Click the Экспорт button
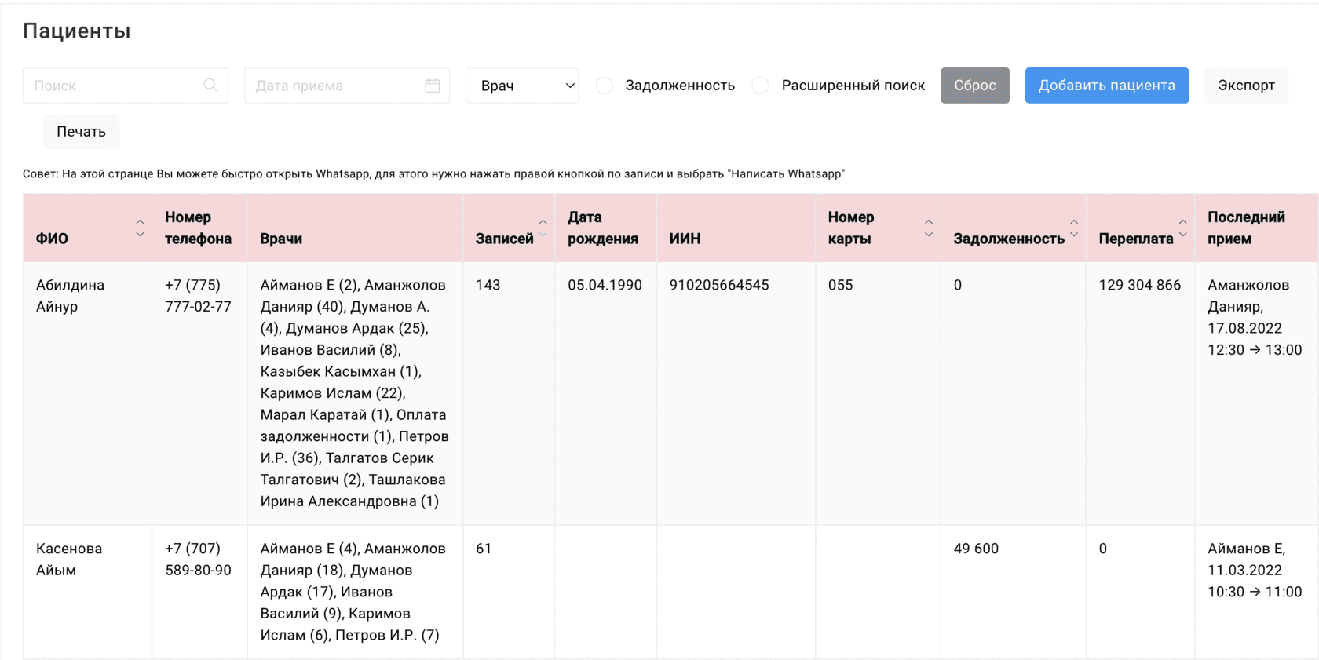The width and height of the screenshot is (1319, 660). [1246, 86]
